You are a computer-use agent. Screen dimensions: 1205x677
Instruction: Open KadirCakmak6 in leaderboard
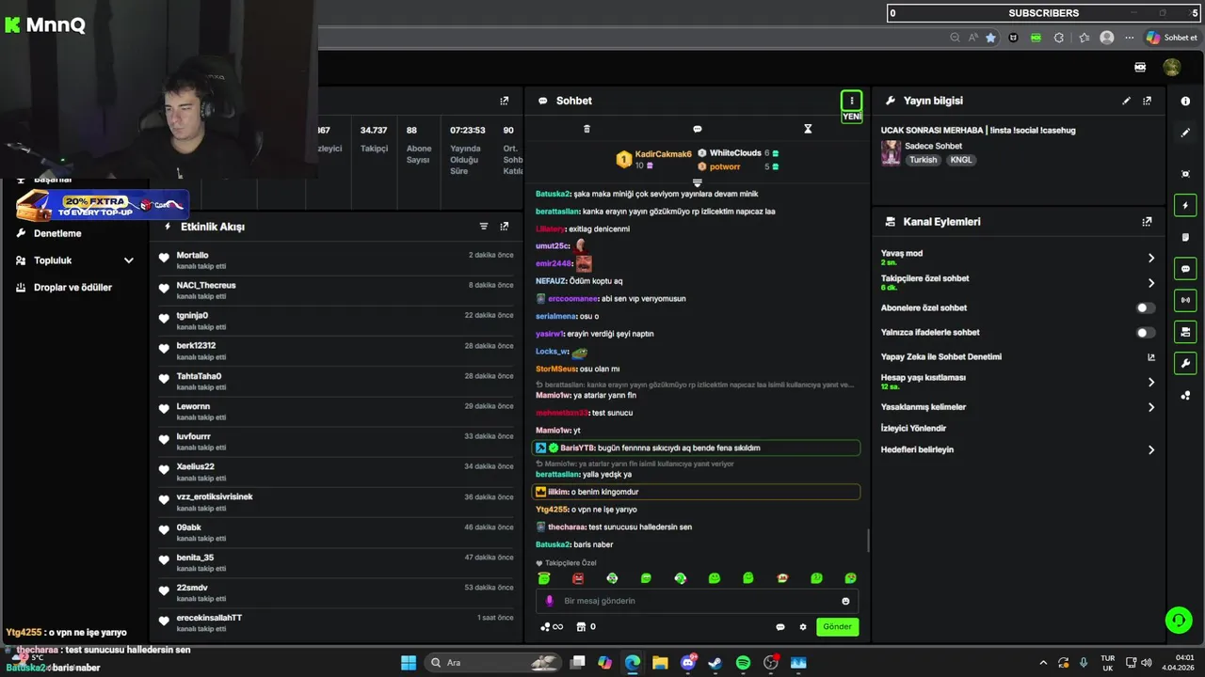click(x=663, y=153)
